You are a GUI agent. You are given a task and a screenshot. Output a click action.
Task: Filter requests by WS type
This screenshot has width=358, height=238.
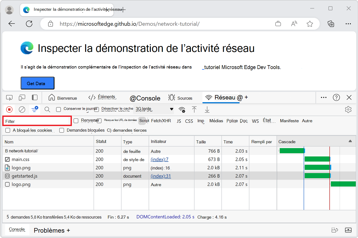tap(255, 121)
